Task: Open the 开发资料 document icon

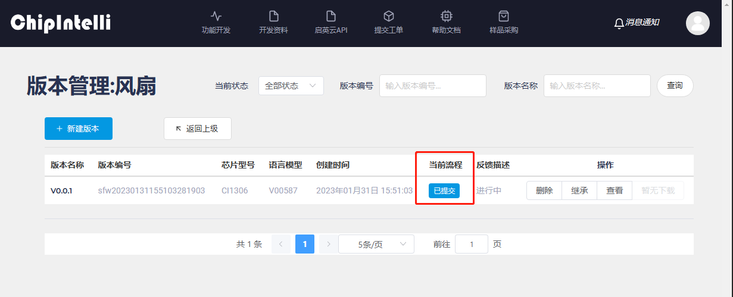Action: [273, 16]
